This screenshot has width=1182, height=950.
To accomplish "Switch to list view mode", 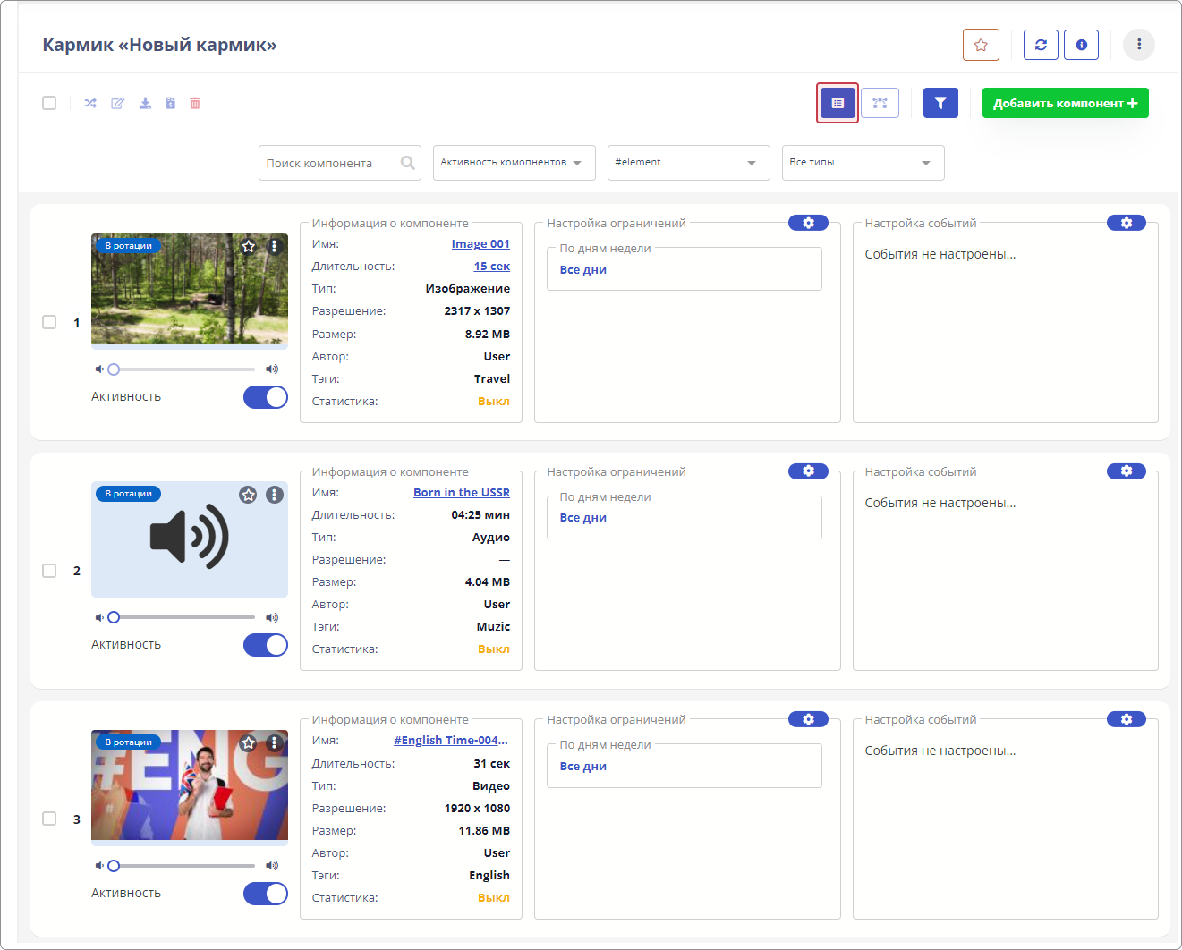I will [x=838, y=103].
